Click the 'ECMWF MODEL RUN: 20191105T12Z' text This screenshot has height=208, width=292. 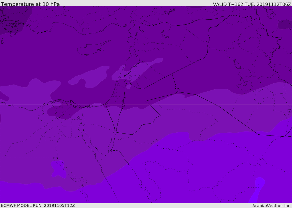[38, 205]
